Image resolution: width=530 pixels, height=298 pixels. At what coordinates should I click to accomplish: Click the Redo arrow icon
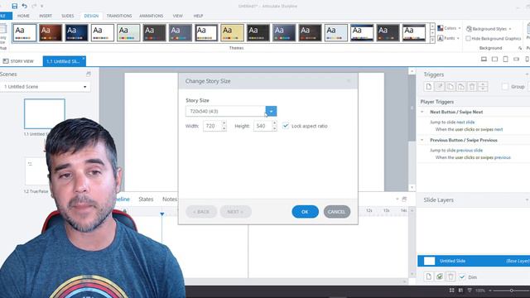34,6
